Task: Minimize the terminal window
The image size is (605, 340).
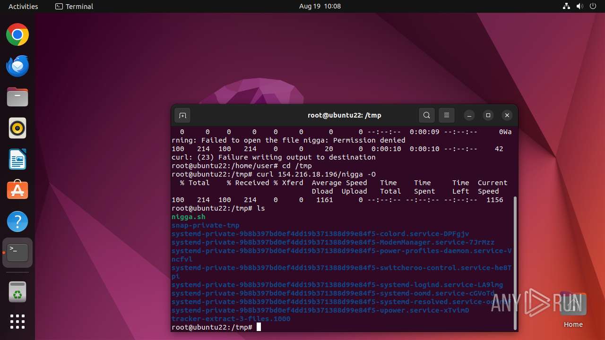Action: 469,115
